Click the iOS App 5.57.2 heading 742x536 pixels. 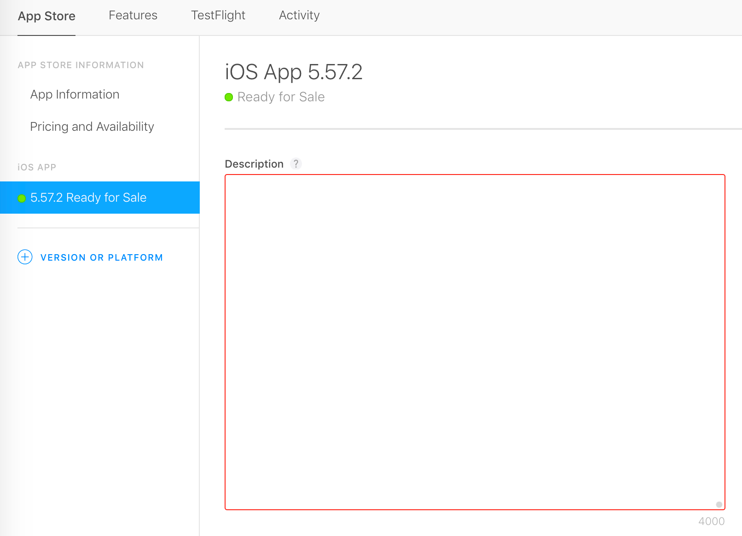294,72
